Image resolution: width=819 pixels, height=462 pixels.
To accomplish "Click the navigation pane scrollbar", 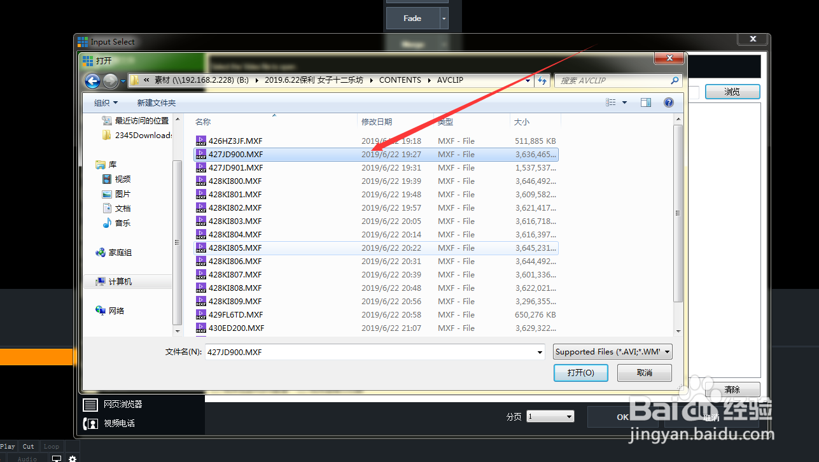I will pyautogui.click(x=178, y=242).
